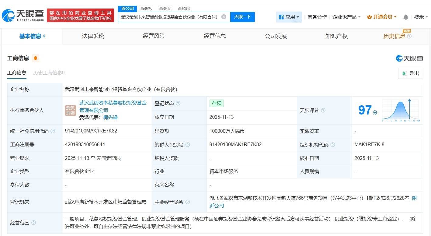Click help icon next to 登记状态

(x=178, y=104)
